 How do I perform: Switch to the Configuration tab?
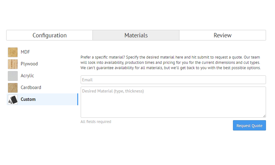50,35
